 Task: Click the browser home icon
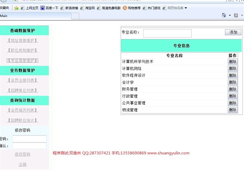click(x=224, y=15)
